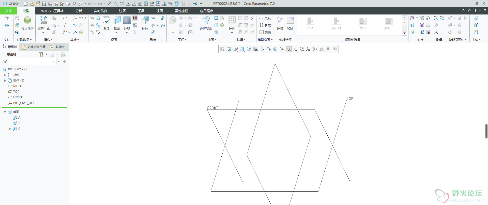Open the 截面 (Section) dropdown arrow in ribbon
This screenshot has height=205, width=488.
tap(117, 33)
